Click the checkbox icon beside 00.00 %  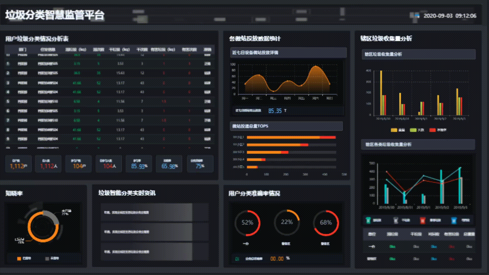237,259
